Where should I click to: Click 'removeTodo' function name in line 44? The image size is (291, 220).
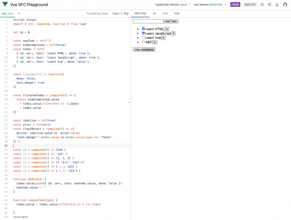coord(36,200)
